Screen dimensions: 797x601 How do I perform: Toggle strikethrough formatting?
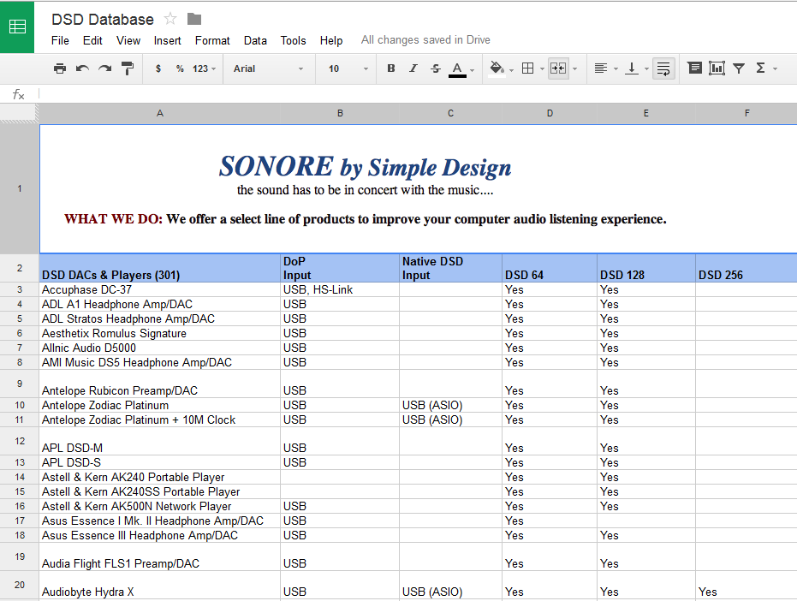pyautogui.click(x=436, y=68)
